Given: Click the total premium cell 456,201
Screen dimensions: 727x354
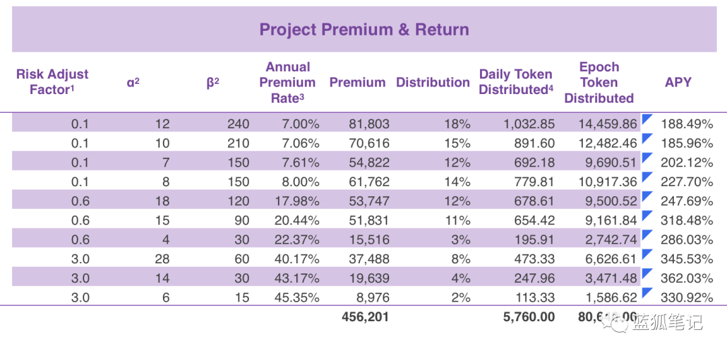Looking at the screenshot, I should (x=365, y=317).
